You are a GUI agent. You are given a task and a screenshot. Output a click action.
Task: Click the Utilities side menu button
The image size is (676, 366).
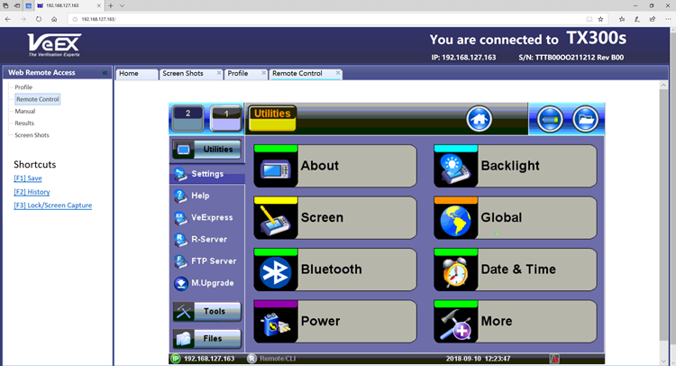coord(207,149)
